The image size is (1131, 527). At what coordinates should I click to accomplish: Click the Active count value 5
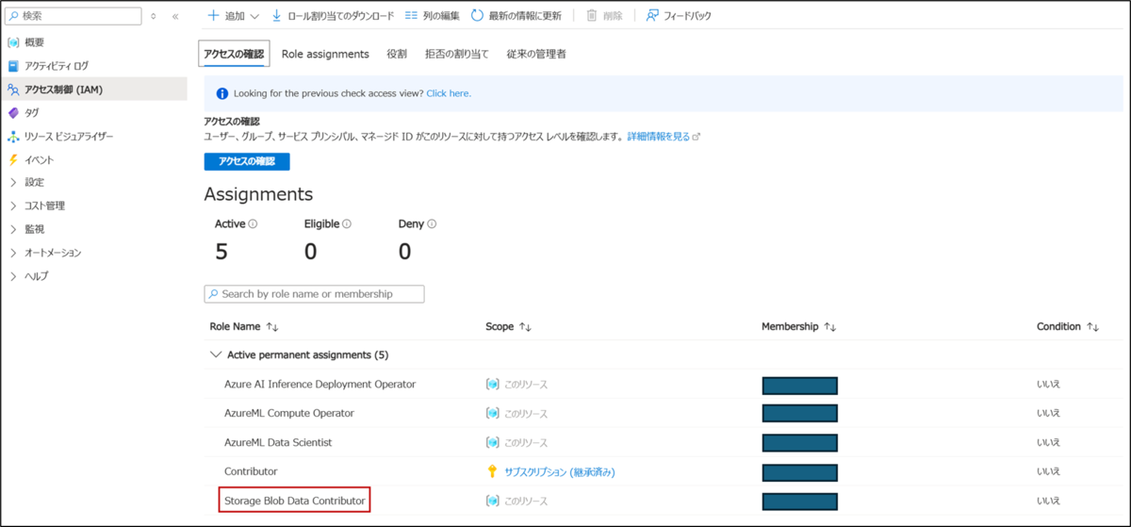tap(221, 252)
